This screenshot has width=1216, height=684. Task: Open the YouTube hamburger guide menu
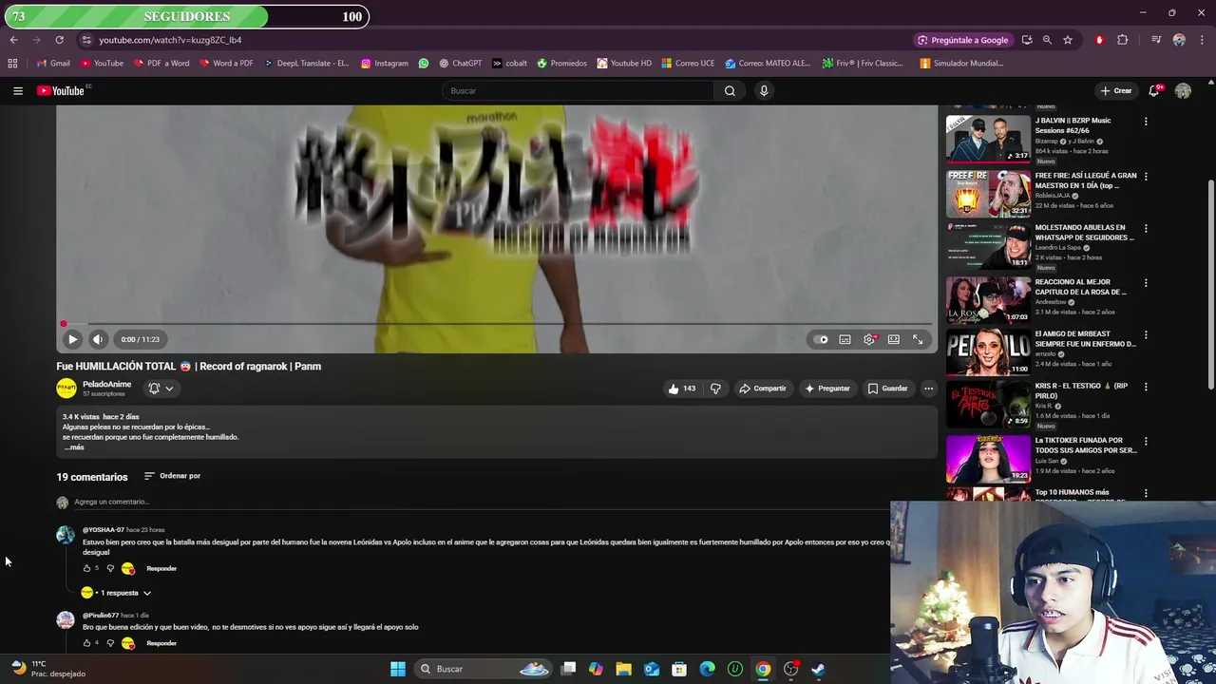click(x=17, y=90)
